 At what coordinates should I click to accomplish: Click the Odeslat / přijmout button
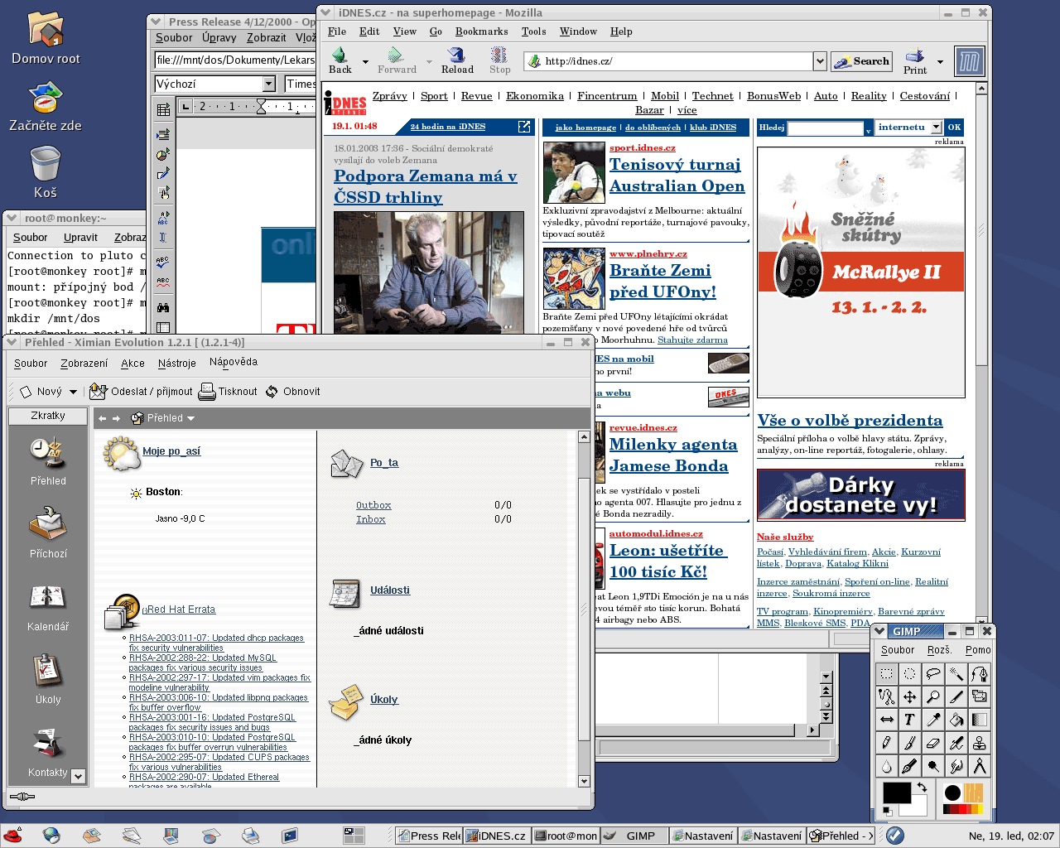coord(141,392)
